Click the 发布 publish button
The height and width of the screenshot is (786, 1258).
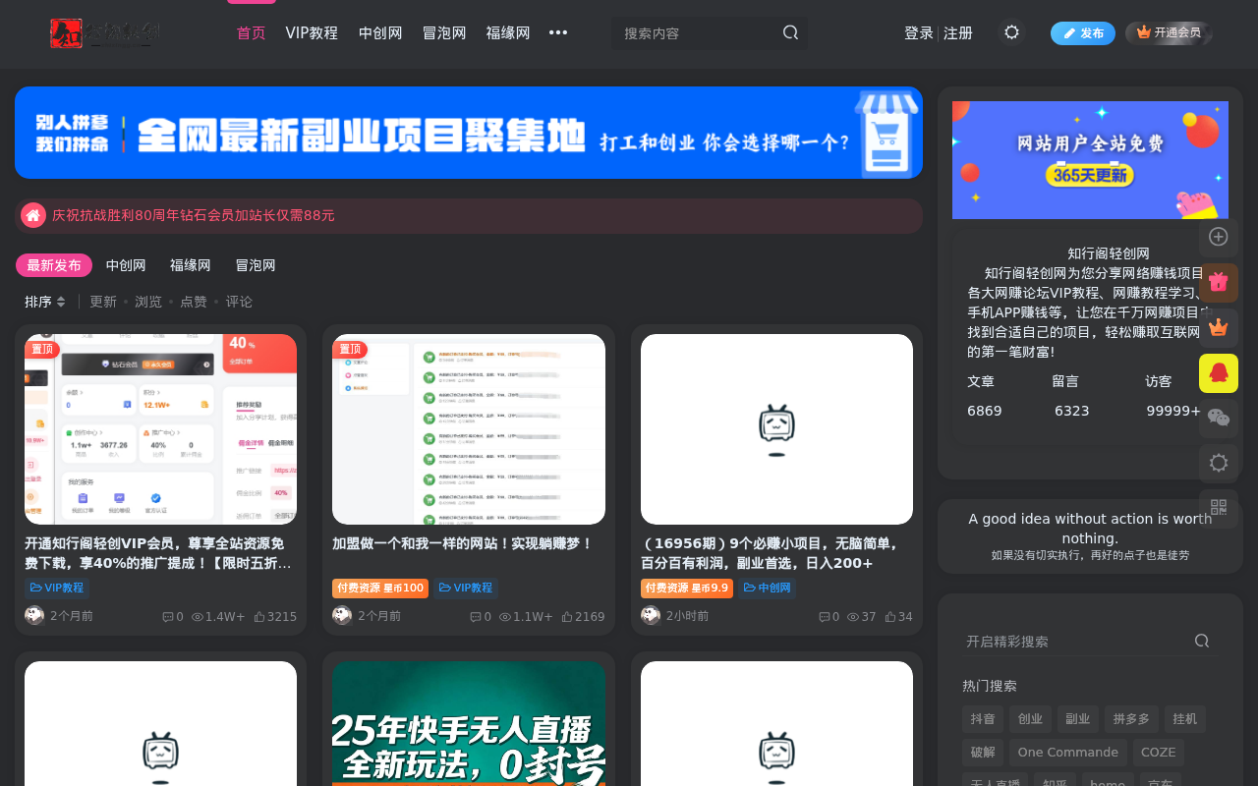point(1082,31)
